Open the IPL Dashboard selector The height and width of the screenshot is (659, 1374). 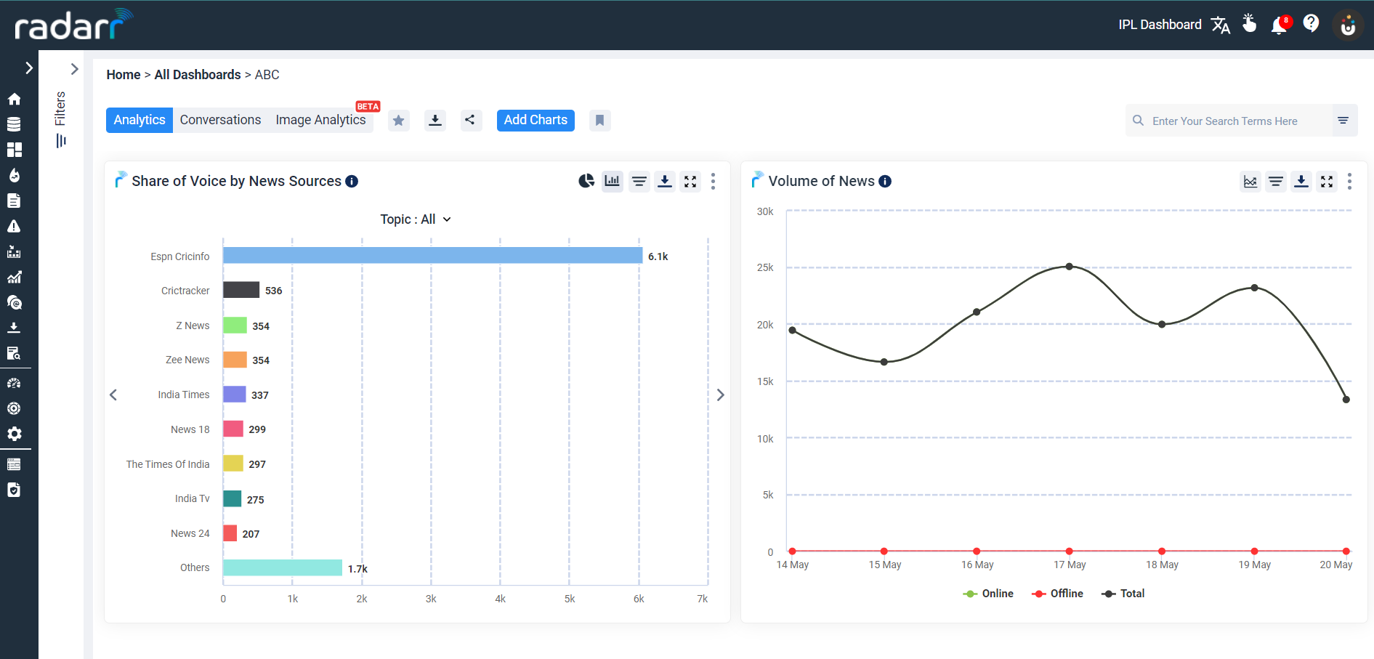tap(1160, 25)
